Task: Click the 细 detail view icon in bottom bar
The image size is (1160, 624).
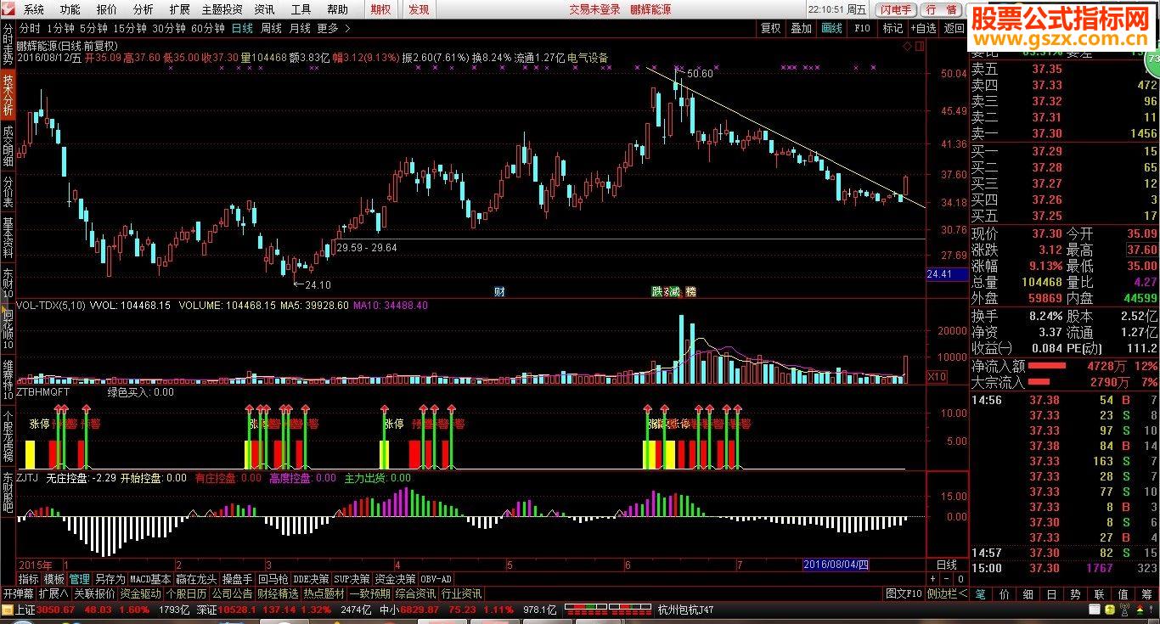Action: click(1028, 594)
